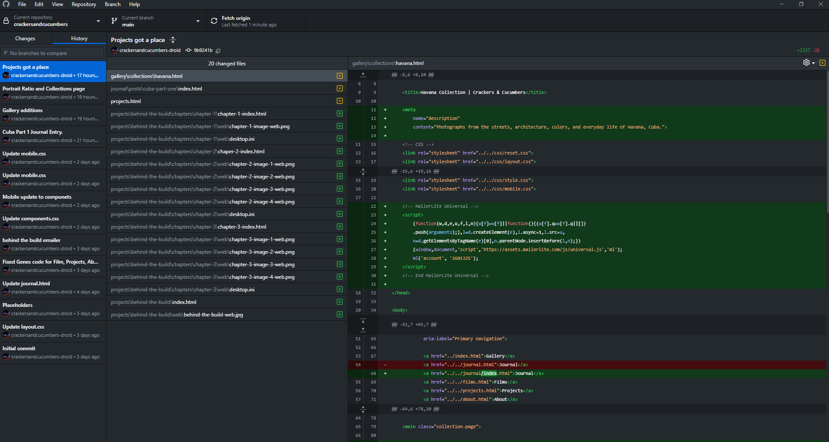Select commit 'Placeholders'
This screenshot has width=829, height=442.
click(53, 309)
